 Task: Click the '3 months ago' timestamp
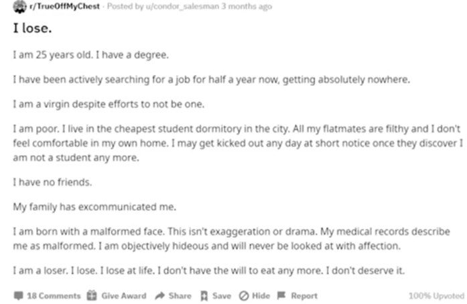(247, 6)
